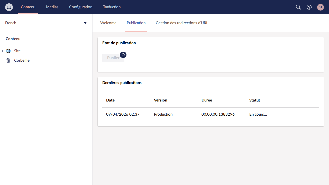The width and height of the screenshot is (329, 185).
Task: Click the Statut column header
Action: (x=255, y=100)
